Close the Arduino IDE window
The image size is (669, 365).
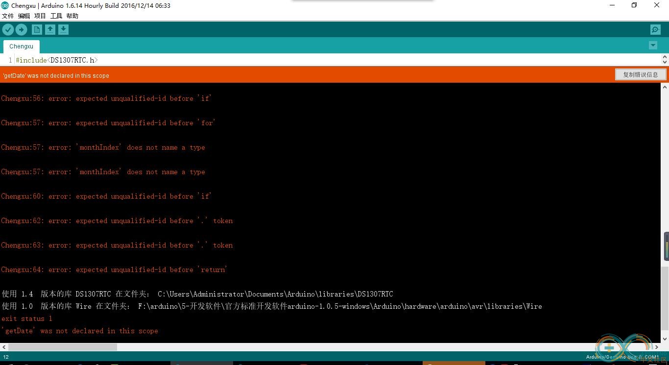pyautogui.click(x=657, y=5)
